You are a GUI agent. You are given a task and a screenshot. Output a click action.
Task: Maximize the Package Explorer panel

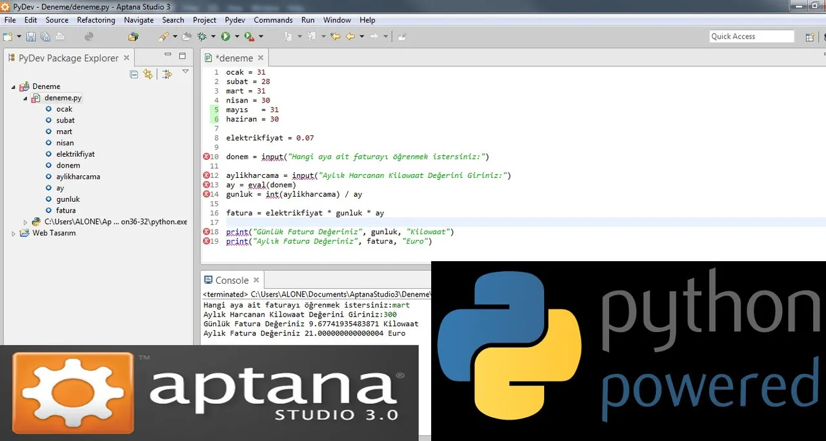click(183, 56)
